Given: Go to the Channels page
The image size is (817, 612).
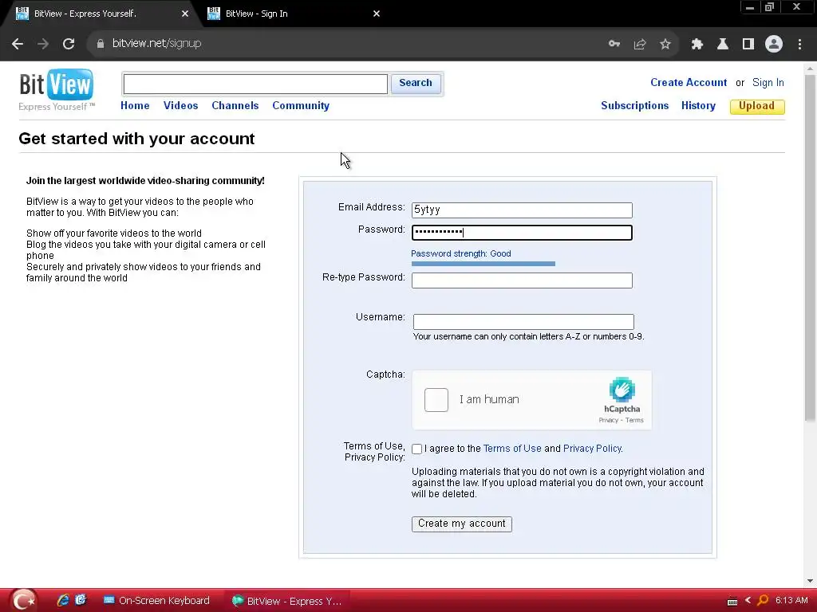Looking at the screenshot, I should 235,106.
